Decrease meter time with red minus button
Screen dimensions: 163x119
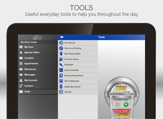[x=117, y=104]
